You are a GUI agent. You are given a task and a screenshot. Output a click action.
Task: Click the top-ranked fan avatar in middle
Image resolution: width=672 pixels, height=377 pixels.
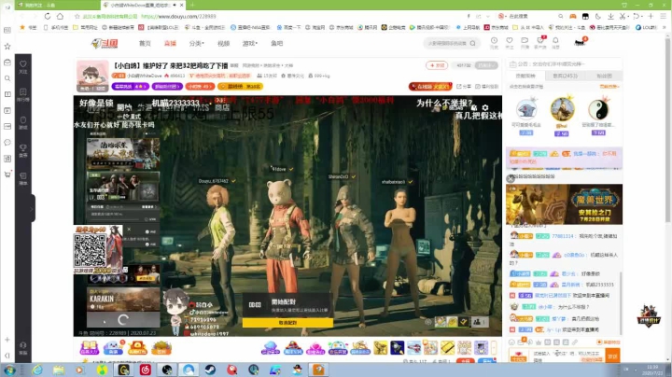pyautogui.click(x=562, y=109)
